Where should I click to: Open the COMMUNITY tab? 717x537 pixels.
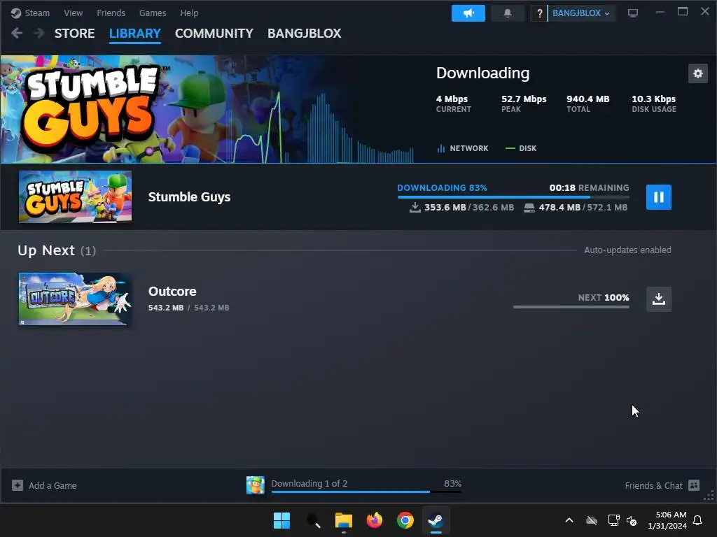pyautogui.click(x=214, y=34)
